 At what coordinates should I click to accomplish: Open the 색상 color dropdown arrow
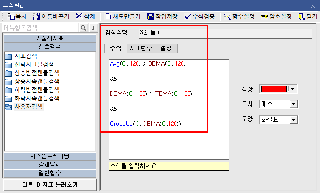pos(293,89)
